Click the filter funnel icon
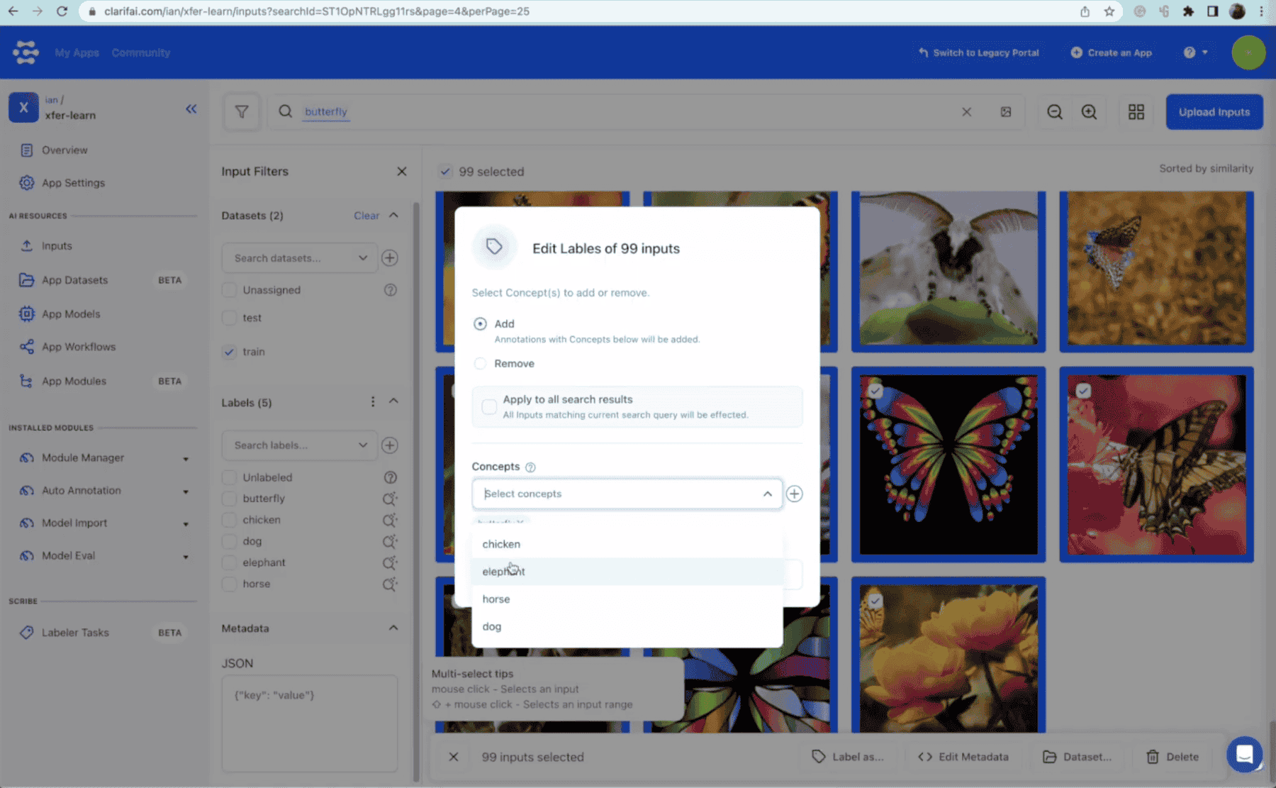 242,112
